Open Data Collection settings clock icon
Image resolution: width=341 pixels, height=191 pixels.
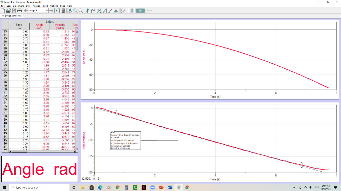[x=123, y=11]
